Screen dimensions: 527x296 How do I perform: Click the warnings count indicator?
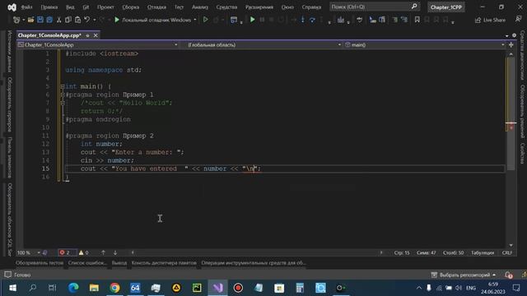coord(84,252)
